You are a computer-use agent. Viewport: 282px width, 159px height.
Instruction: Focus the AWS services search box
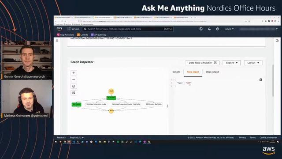pyautogui.click(x=128, y=29)
